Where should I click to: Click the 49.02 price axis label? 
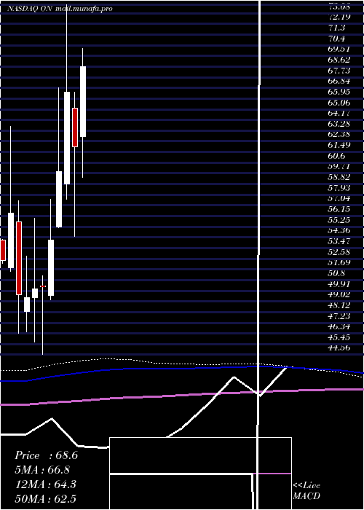(x=339, y=294)
